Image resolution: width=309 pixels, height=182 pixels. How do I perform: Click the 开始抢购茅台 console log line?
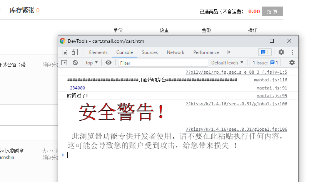coord(152,80)
